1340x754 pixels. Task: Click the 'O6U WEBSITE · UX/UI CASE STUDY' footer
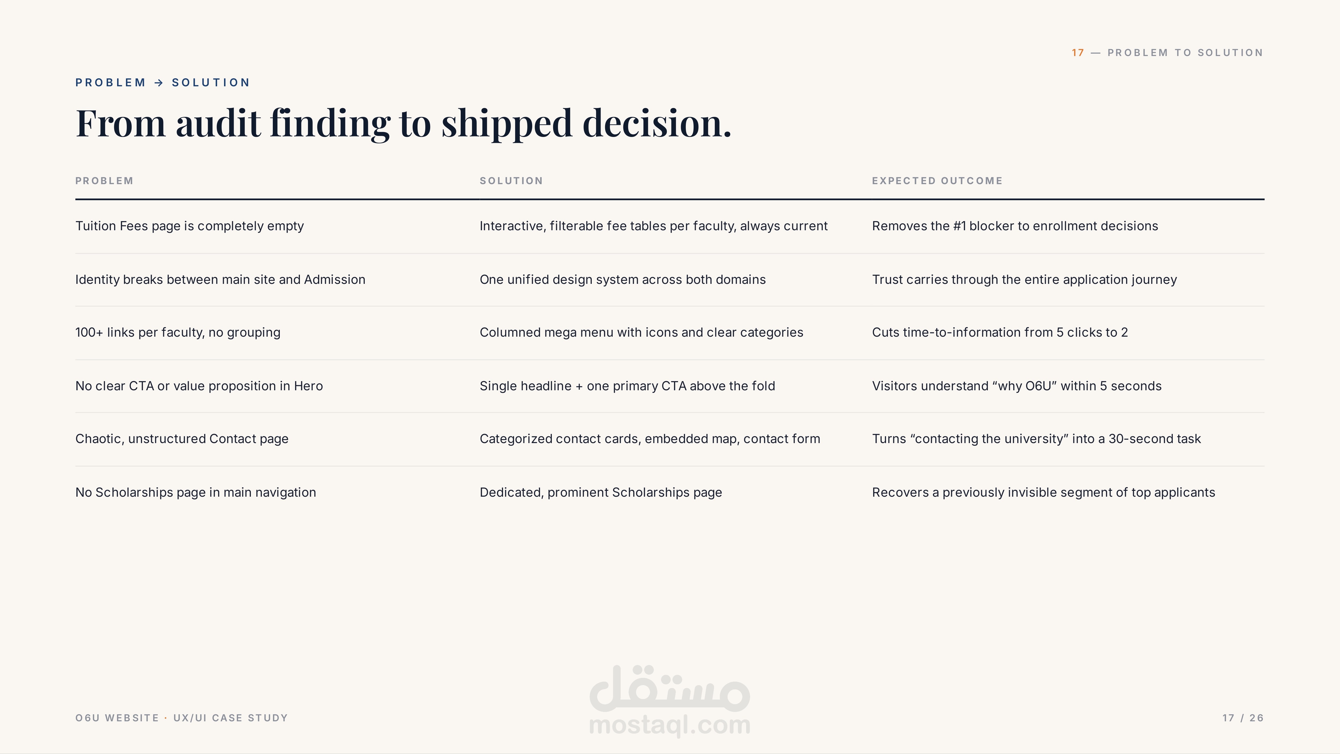point(181,718)
